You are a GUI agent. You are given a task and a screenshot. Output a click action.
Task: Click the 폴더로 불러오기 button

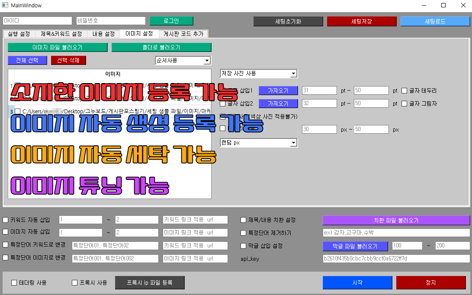pos(161,47)
